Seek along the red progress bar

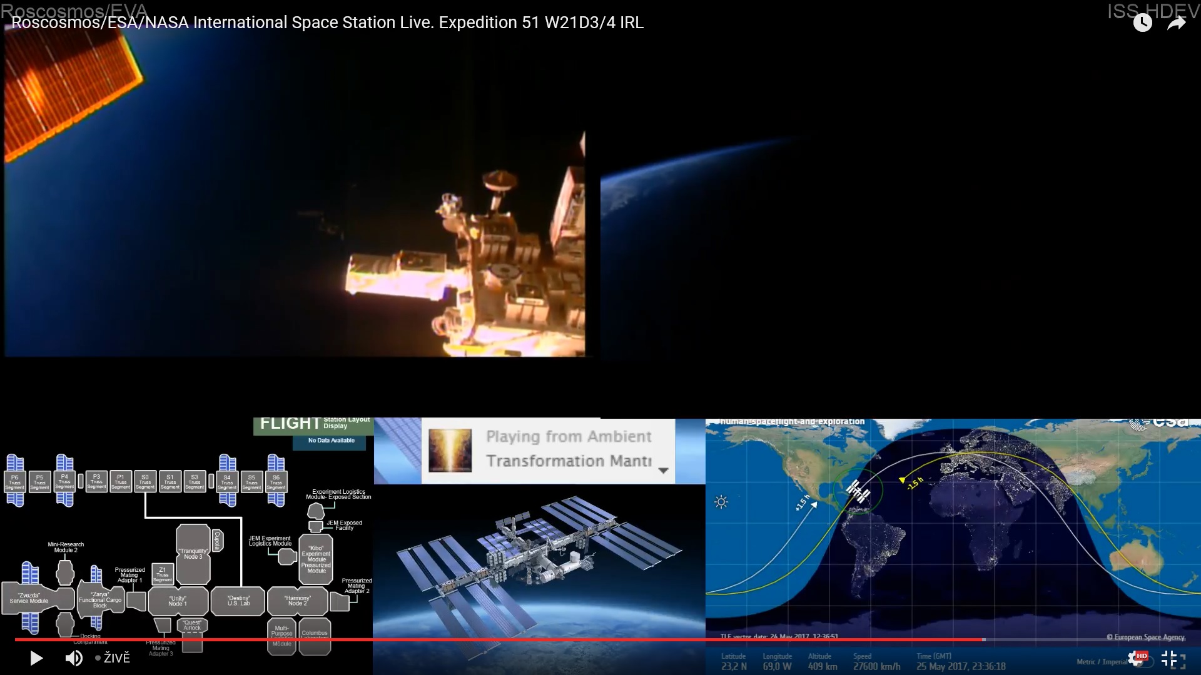(500, 639)
